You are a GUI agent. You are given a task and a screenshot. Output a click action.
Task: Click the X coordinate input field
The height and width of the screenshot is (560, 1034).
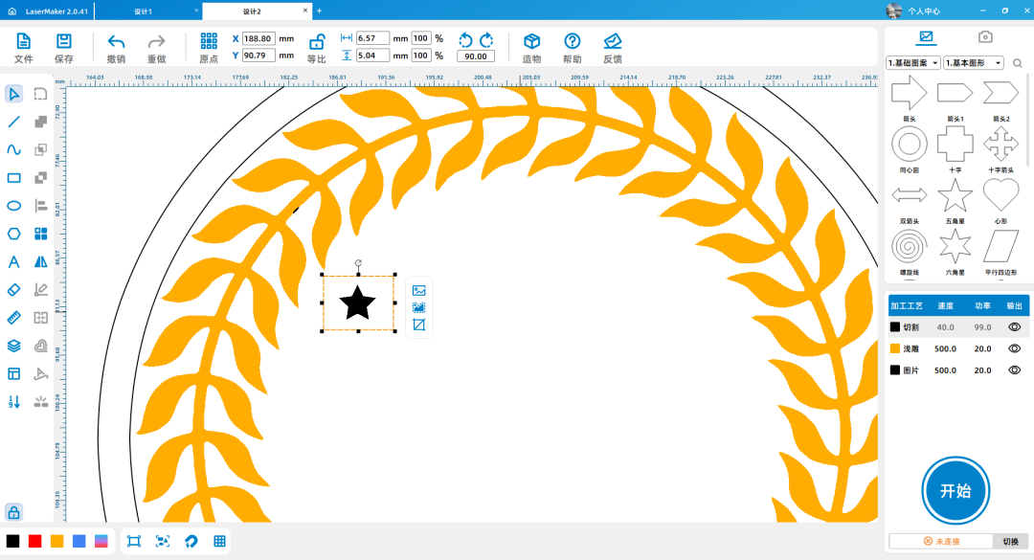pyautogui.click(x=259, y=38)
